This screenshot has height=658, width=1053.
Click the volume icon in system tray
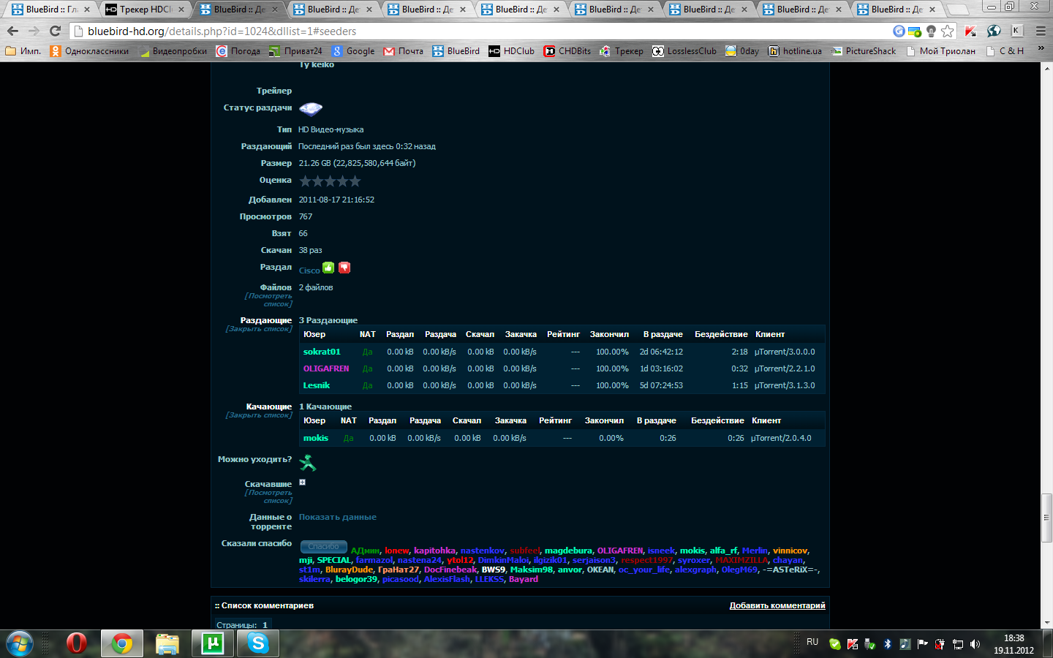click(x=975, y=644)
